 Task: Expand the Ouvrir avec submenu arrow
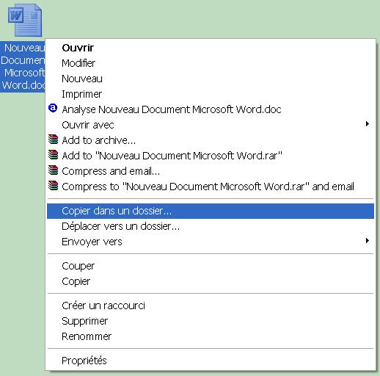[x=368, y=124]
